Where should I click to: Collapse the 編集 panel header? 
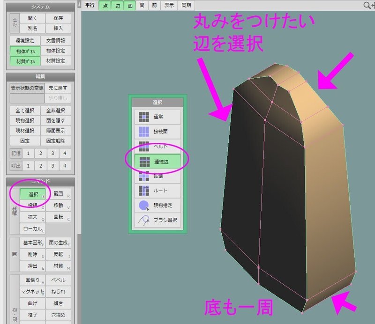point(40,77)
